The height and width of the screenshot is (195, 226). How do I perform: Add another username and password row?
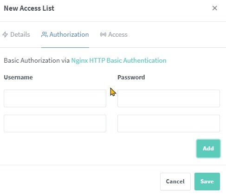tap(208, 149)
